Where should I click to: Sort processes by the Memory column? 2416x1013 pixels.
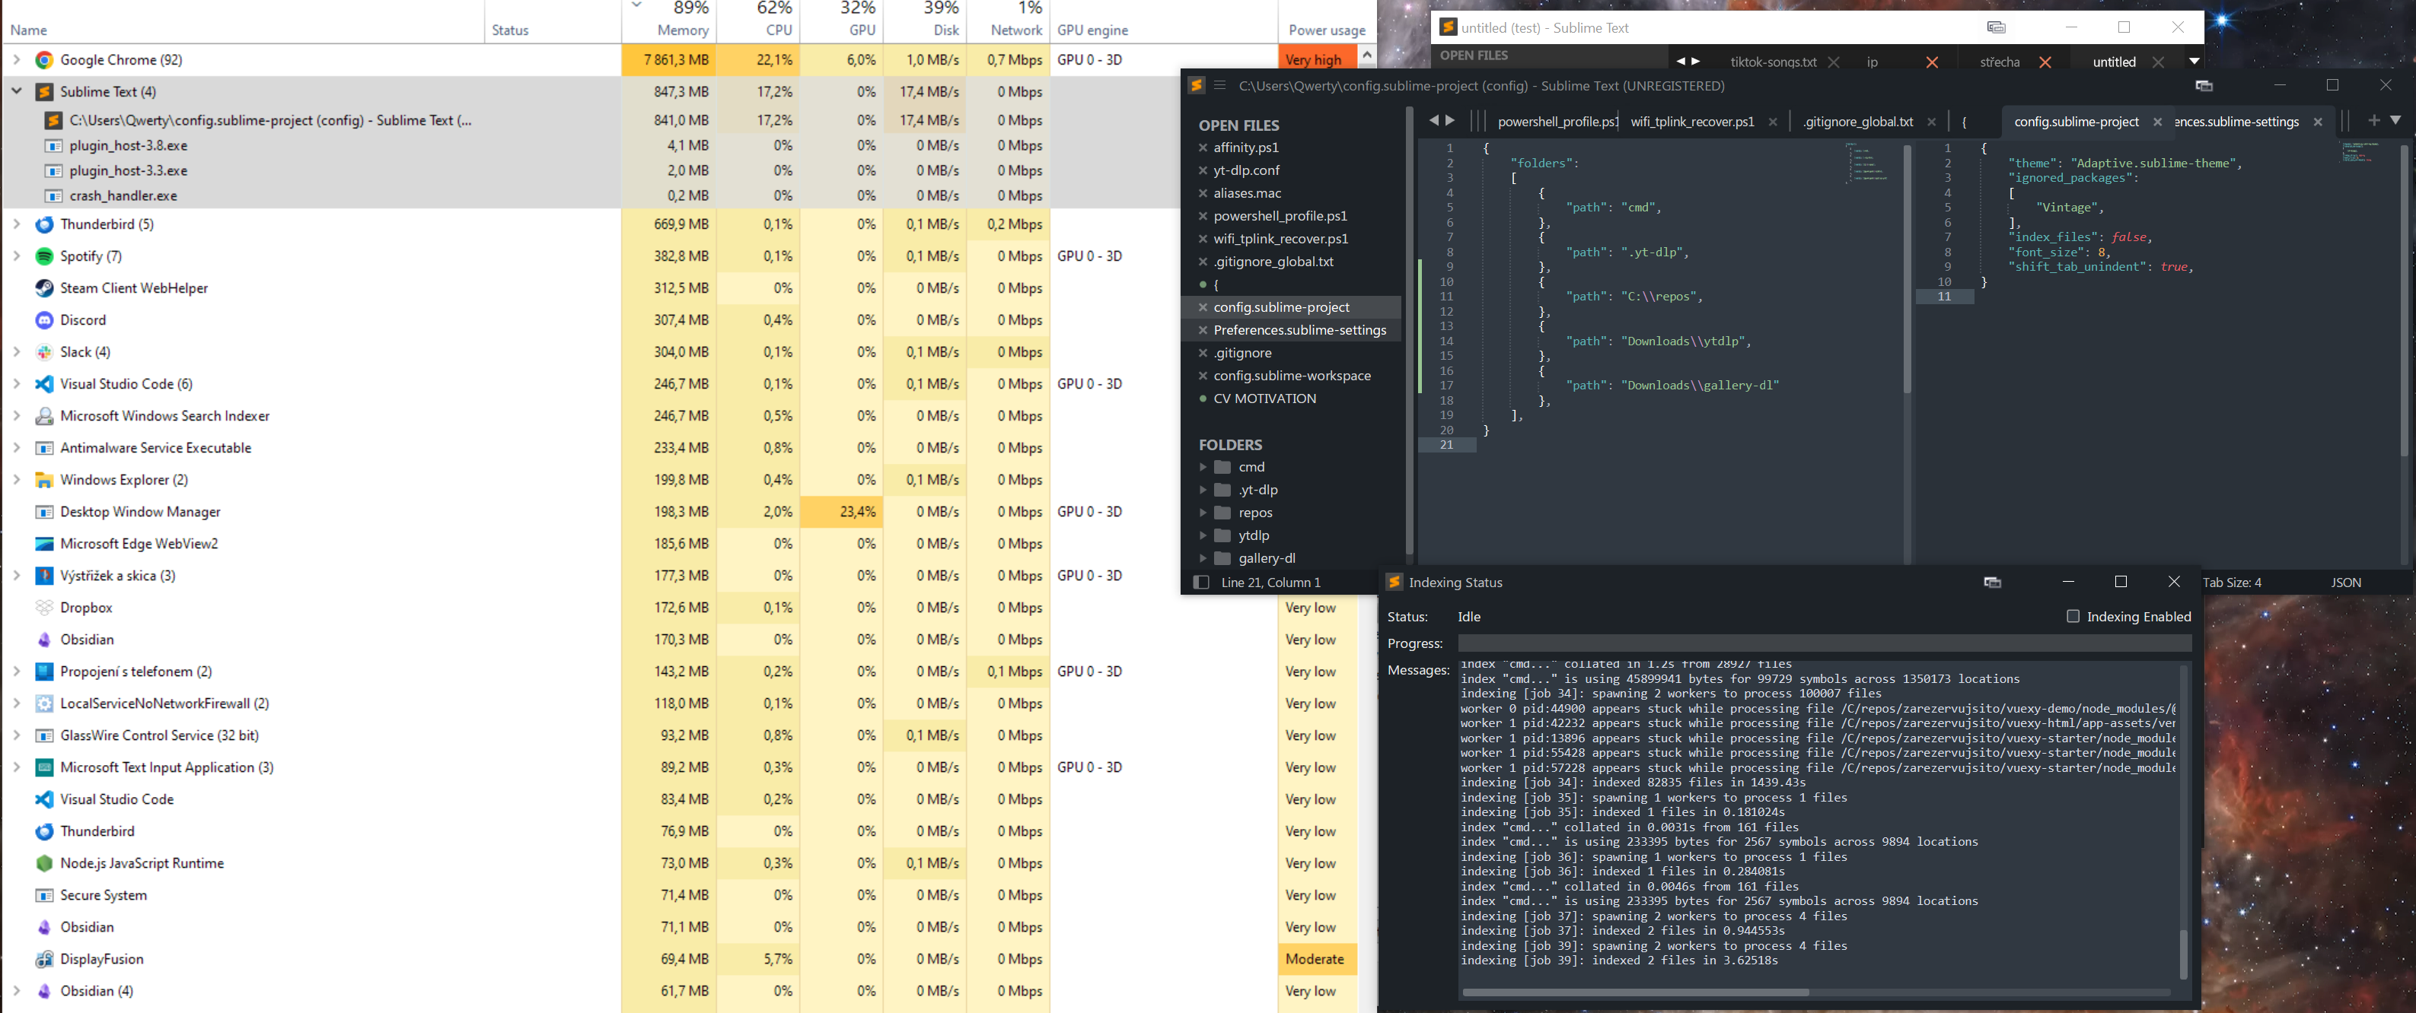click(682, 30)
